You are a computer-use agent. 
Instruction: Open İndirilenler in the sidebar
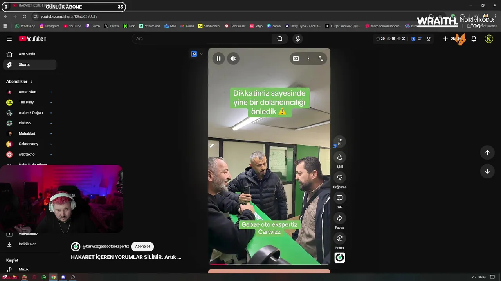click(30, 244)
